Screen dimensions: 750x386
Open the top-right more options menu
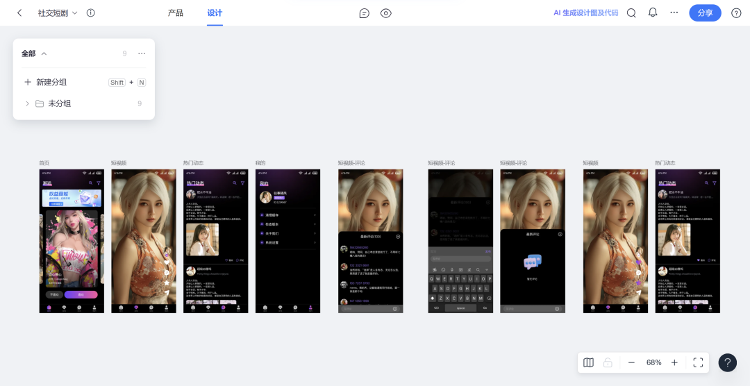point(674,12)
